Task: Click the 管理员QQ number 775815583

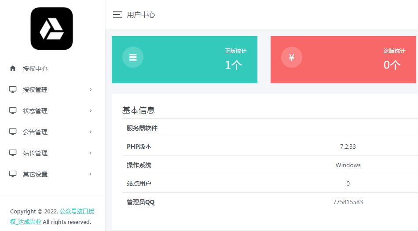Action: tap(348, 202)
